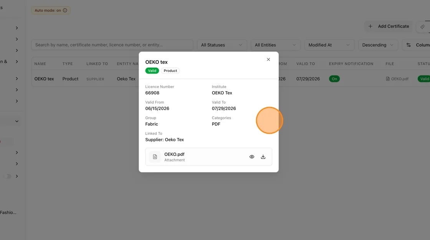The height and width of the screenshot is (240, 430).
Task: Toggle the Expiry Notification On switch
Action: coord(334,79)
